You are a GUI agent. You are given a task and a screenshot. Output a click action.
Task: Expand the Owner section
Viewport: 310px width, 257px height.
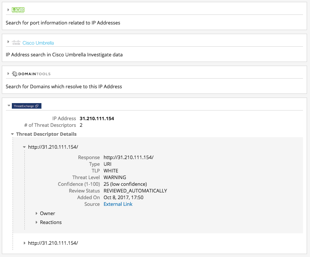coord(37,213)
